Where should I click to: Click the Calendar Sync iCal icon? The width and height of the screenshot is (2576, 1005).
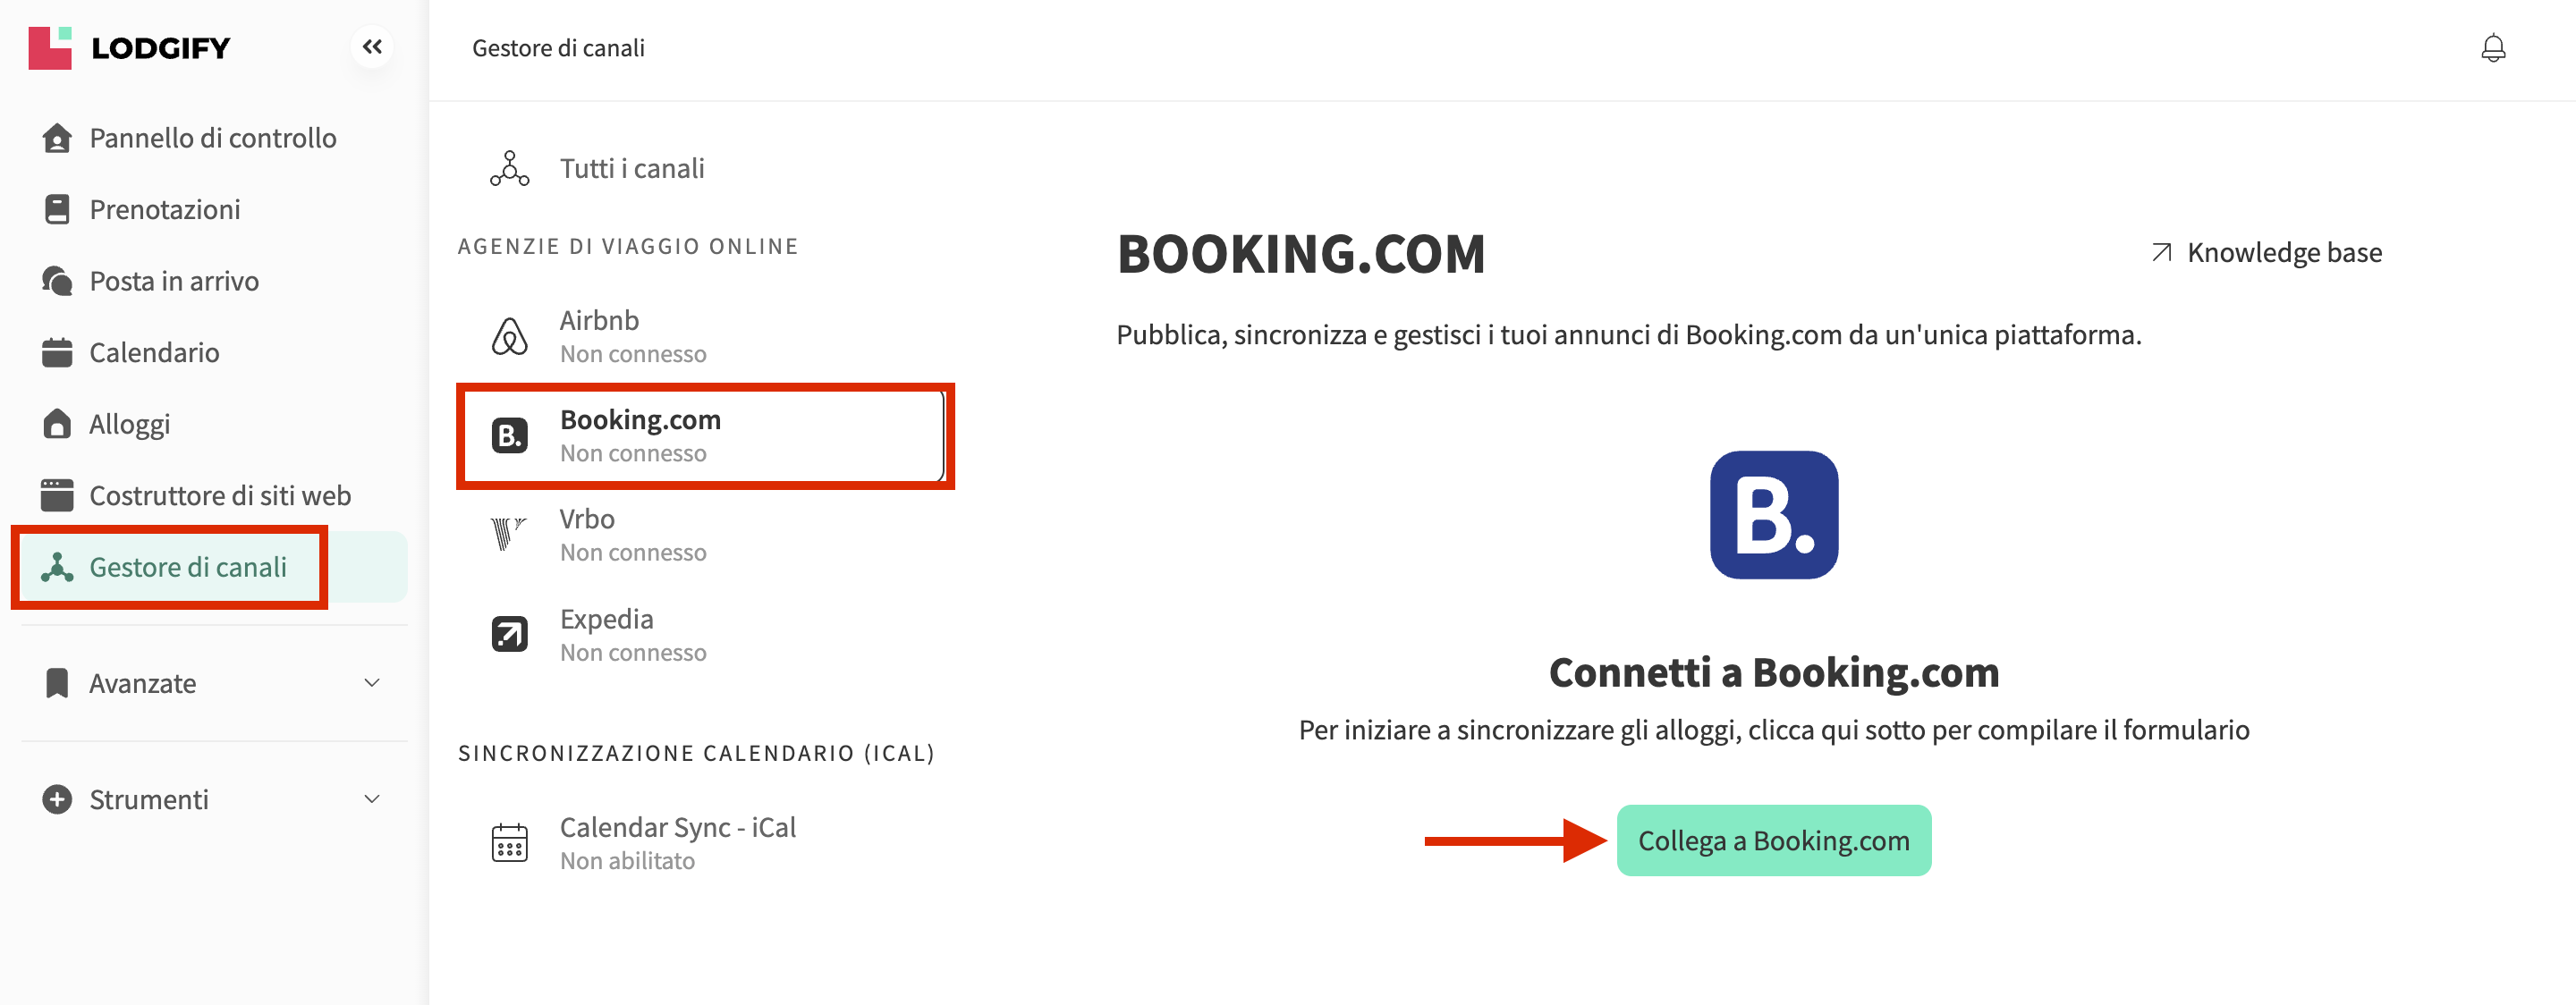(x=509, y=842)
